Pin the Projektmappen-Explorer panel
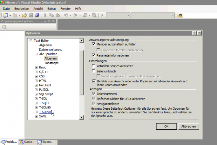The width and height of the screenshot is (217, 145). (x=49, y=21)
